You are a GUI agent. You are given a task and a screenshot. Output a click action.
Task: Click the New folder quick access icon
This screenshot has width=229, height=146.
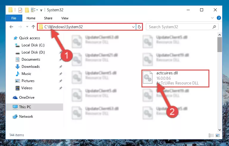pyautogui.click(x=27, y=10)
